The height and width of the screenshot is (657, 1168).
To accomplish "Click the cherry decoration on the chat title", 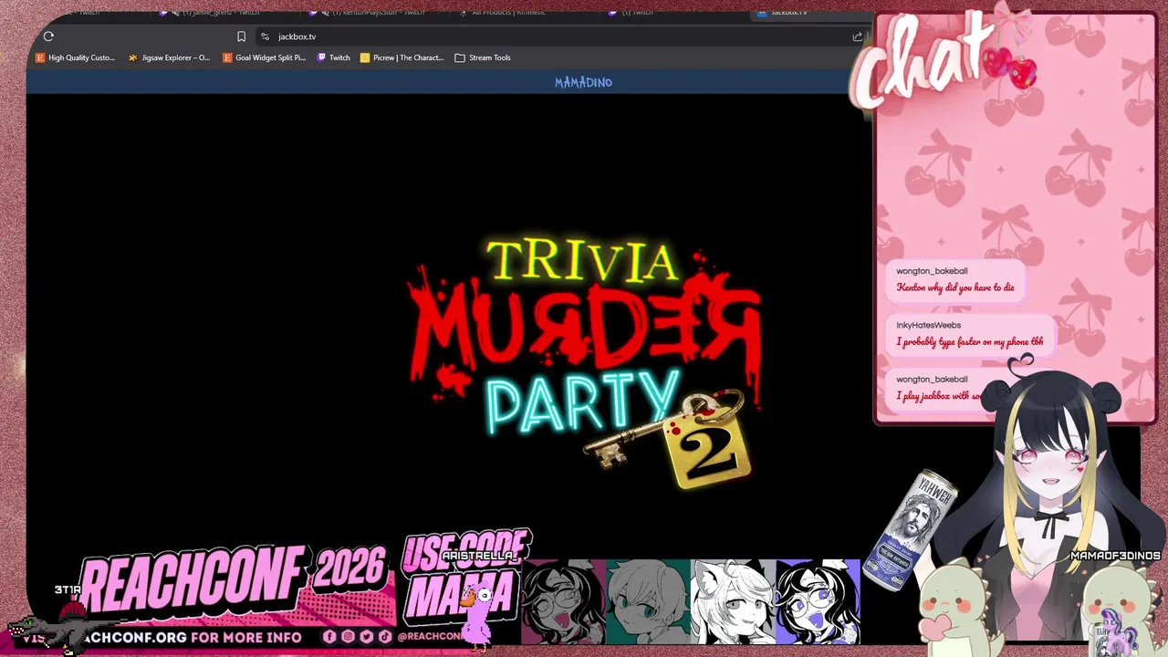I will pyautogui.click(x=1010, y=66).
